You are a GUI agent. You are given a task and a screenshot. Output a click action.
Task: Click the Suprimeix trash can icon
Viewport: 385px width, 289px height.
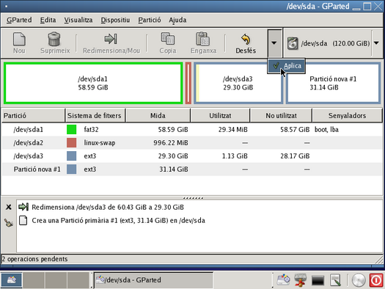54,39
